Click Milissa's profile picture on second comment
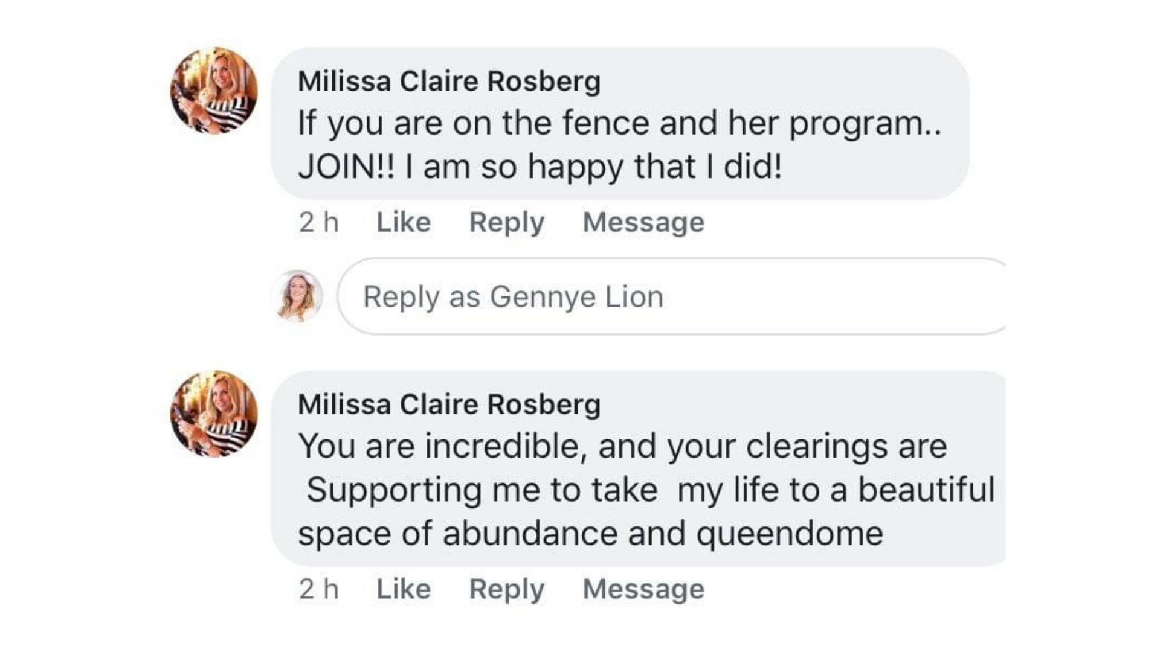 point(214,414)
